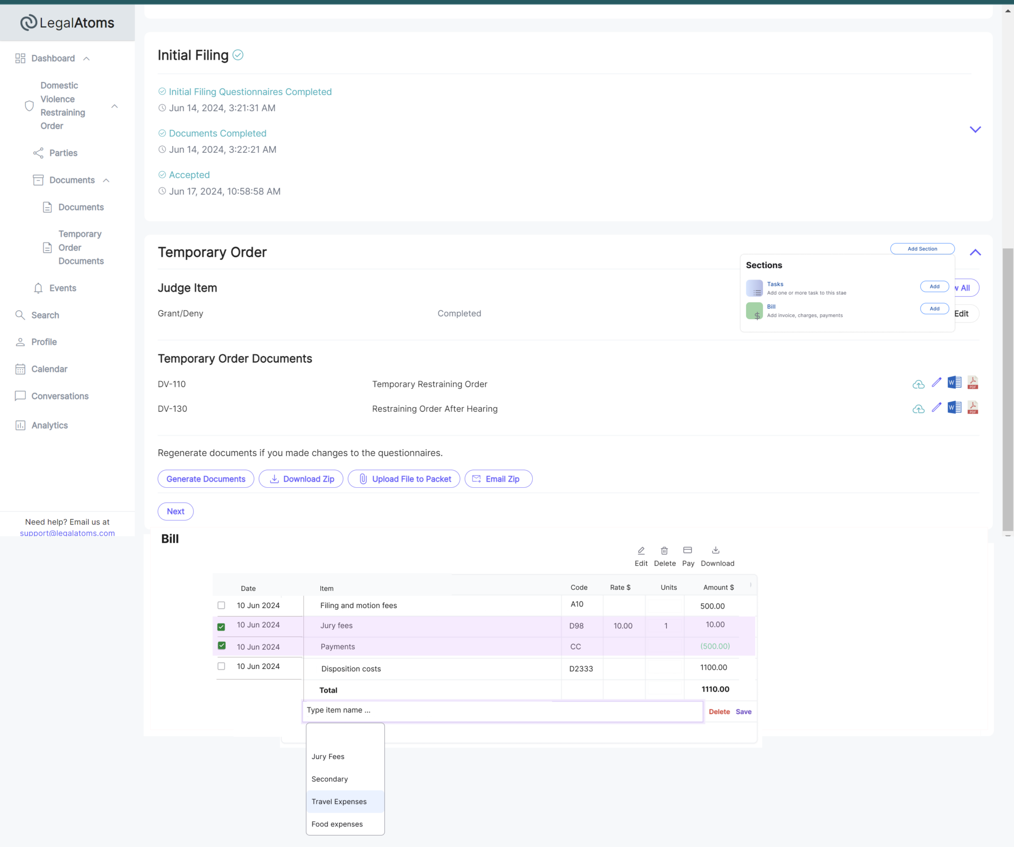
Task: Click the Type item name input field
Action: [x=502, y=710]
